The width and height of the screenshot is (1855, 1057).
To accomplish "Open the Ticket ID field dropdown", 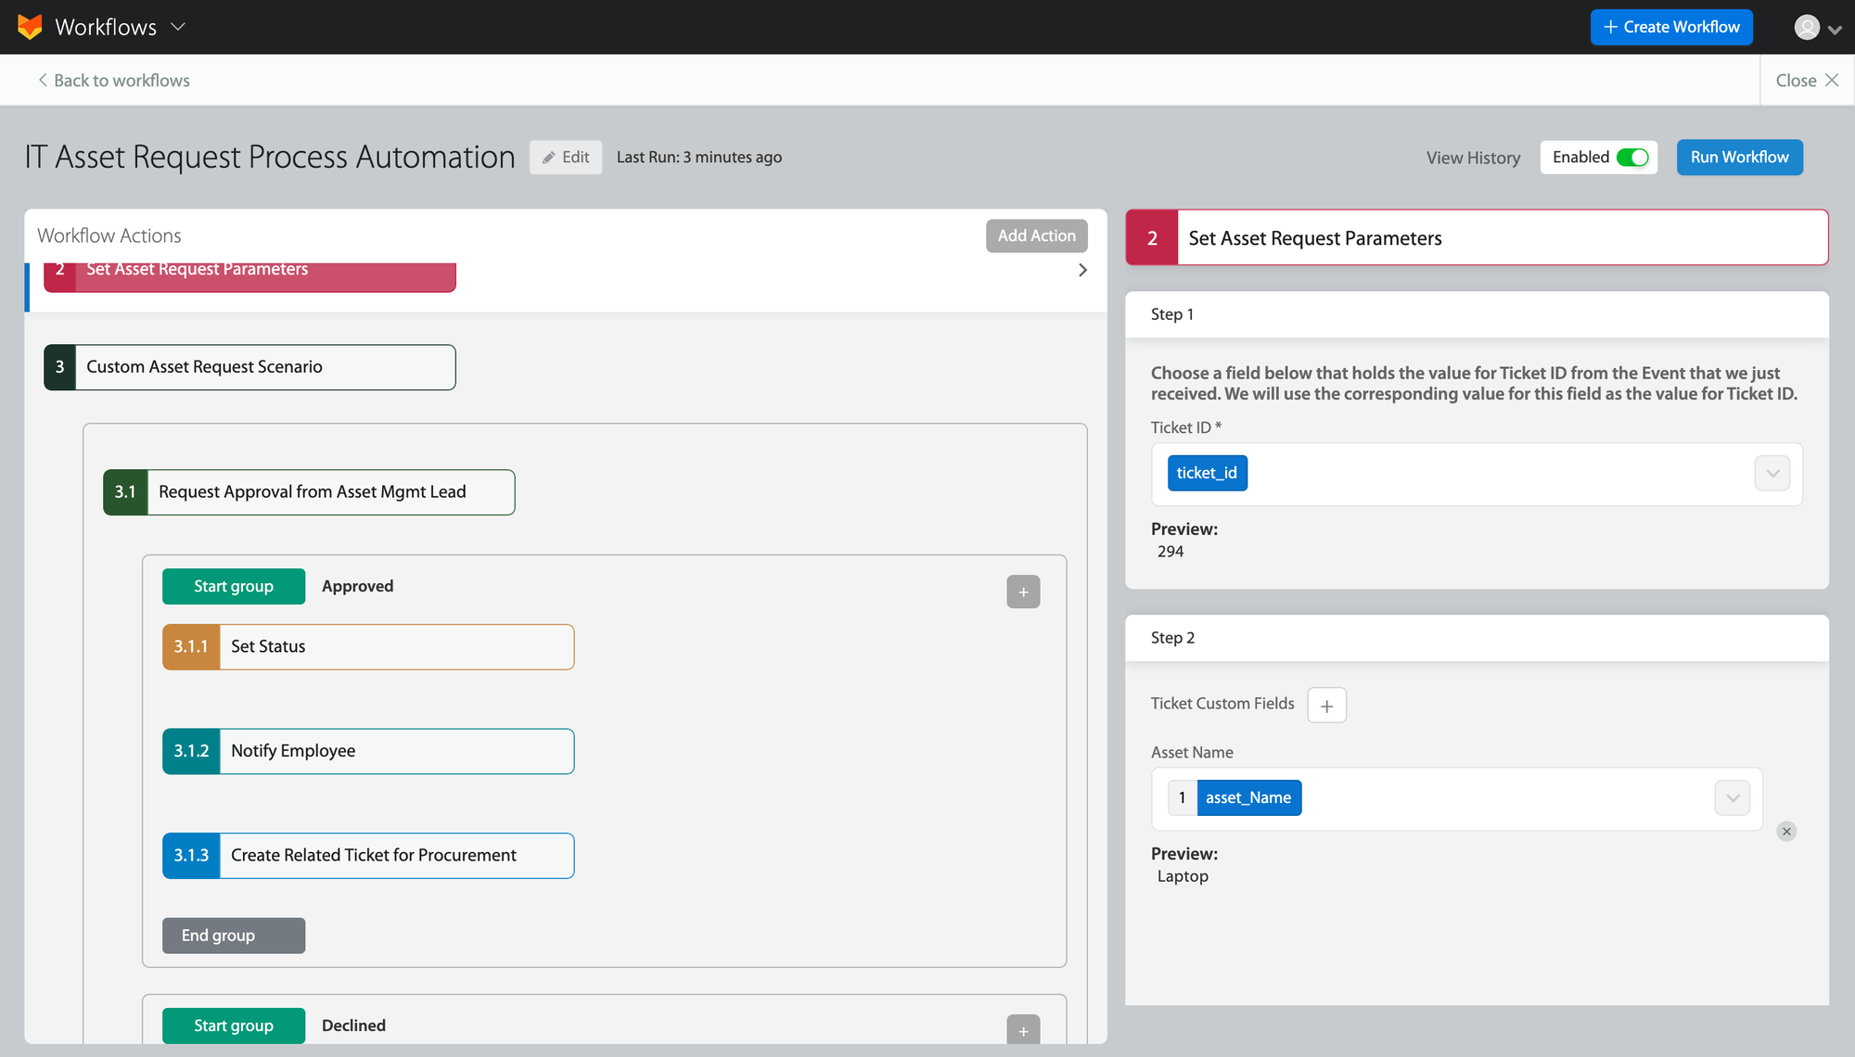I will 1772,474.
